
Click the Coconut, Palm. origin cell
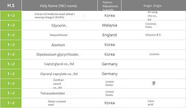pos(151,25)
